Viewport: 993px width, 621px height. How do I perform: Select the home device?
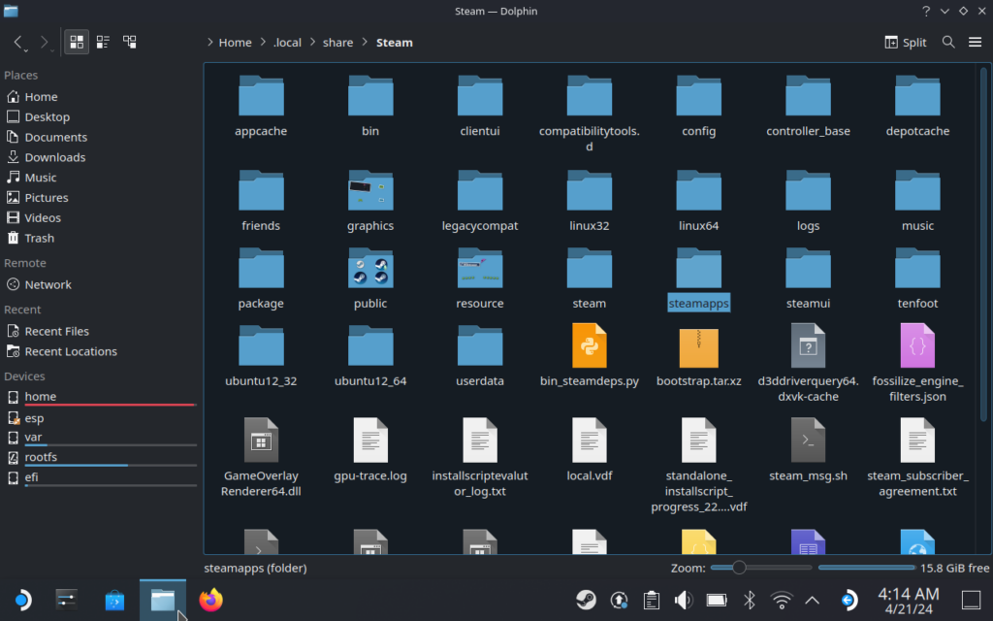click(x=100, y=397)
